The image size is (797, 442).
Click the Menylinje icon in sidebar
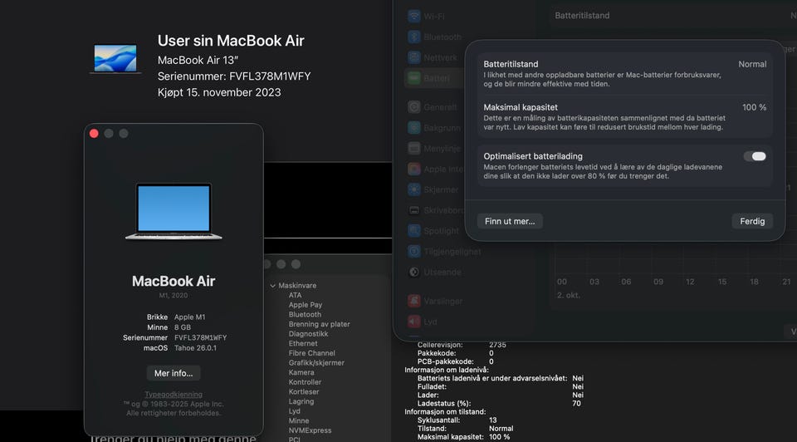(414, 148)
